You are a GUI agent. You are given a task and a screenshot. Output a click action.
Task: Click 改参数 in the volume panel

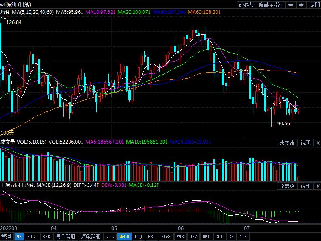(287, 143)
